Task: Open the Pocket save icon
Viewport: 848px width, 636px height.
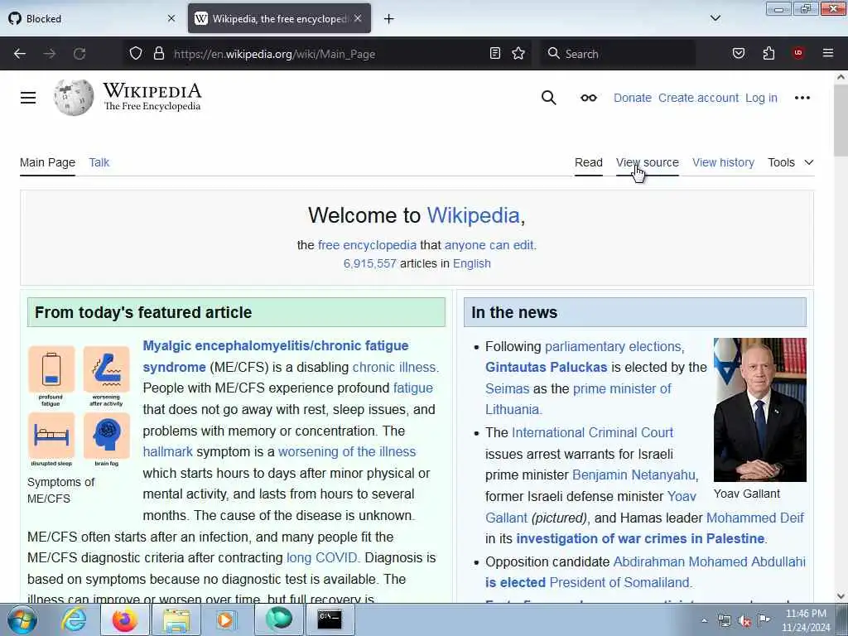Action: [738, 53]
